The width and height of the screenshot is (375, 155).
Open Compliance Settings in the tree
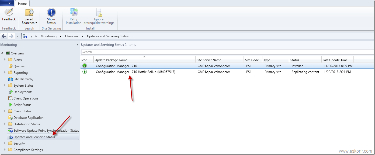(x=28, y=150)
